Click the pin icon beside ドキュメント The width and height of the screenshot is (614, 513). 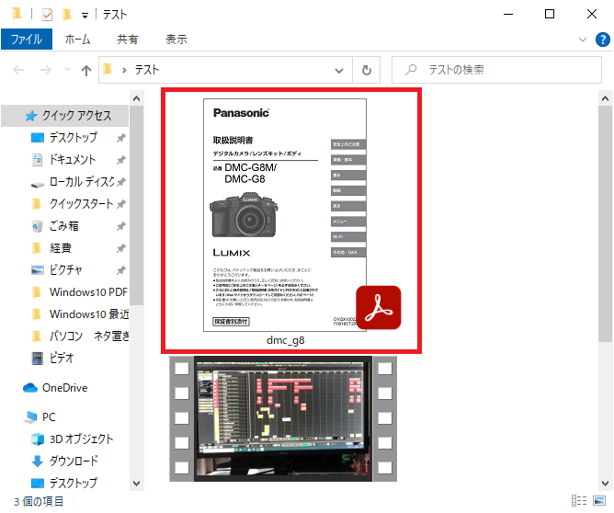121,160
